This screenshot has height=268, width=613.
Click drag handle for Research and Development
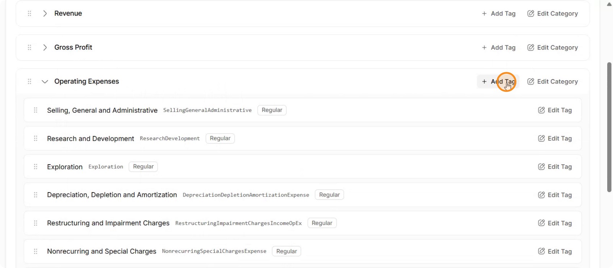(36, 138)
